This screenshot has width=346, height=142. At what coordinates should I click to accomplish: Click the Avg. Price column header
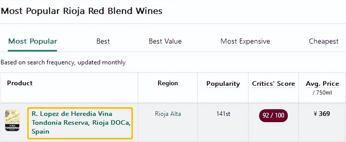pos(322,84)
